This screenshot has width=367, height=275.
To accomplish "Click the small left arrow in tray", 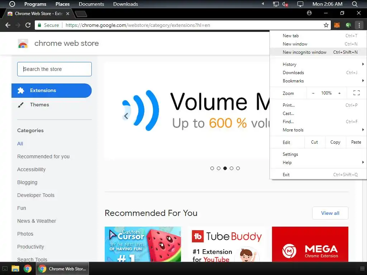I will pyautogui.click(x=263, y=4).
